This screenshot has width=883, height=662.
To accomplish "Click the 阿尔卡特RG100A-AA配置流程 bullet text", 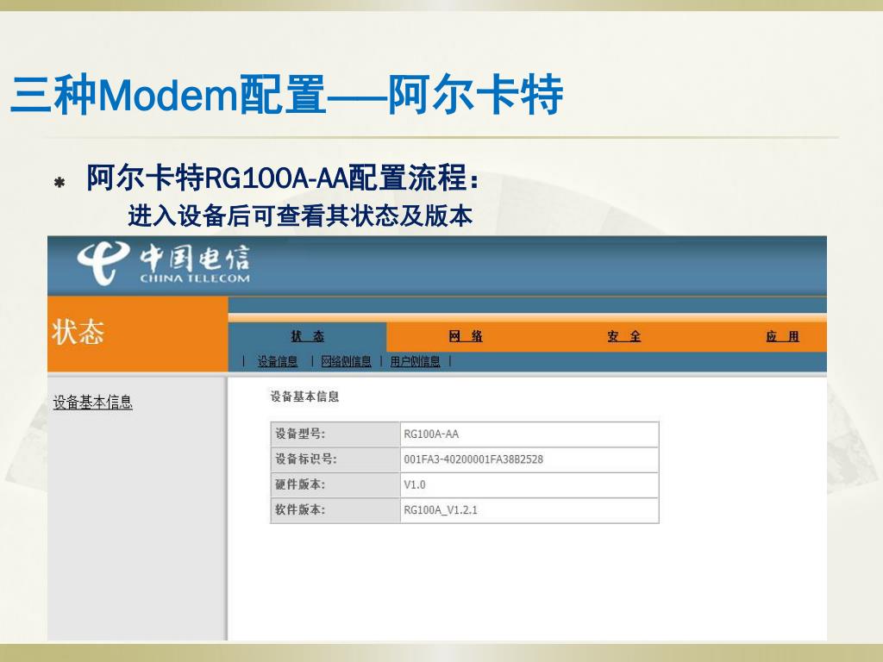I will click(283, 178).
